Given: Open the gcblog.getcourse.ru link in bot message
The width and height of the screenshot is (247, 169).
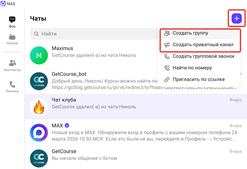Looking at the screenshot, I should tap(98, 87).
